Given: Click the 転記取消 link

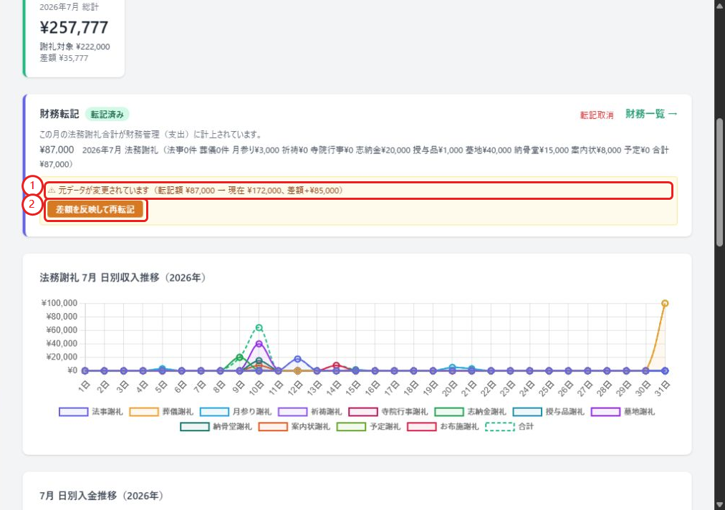Looking at the screenshot, I should (597, 115).
